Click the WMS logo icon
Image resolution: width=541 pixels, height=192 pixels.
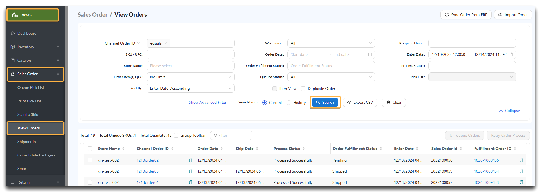tap(15, 15)
